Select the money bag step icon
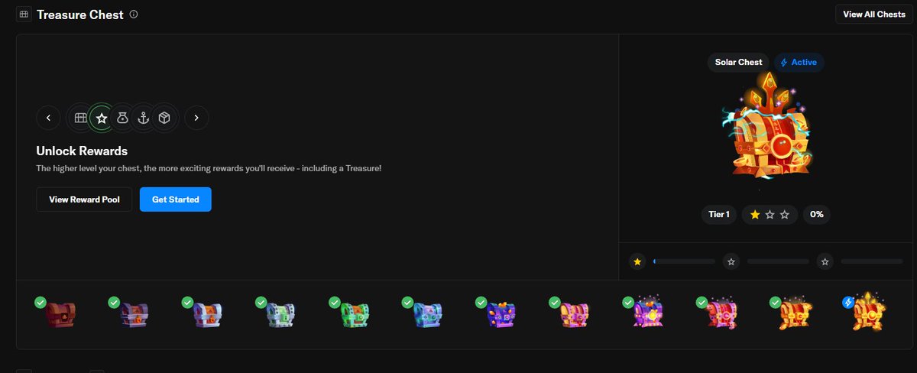This screenshot has height=373, width=917. tap(122, 118)
